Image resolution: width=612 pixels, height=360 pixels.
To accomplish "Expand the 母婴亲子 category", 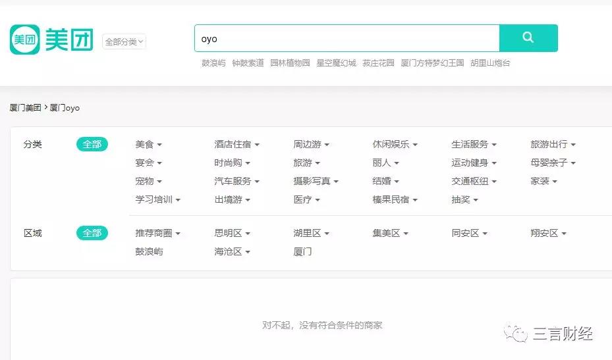I will 553,163.
